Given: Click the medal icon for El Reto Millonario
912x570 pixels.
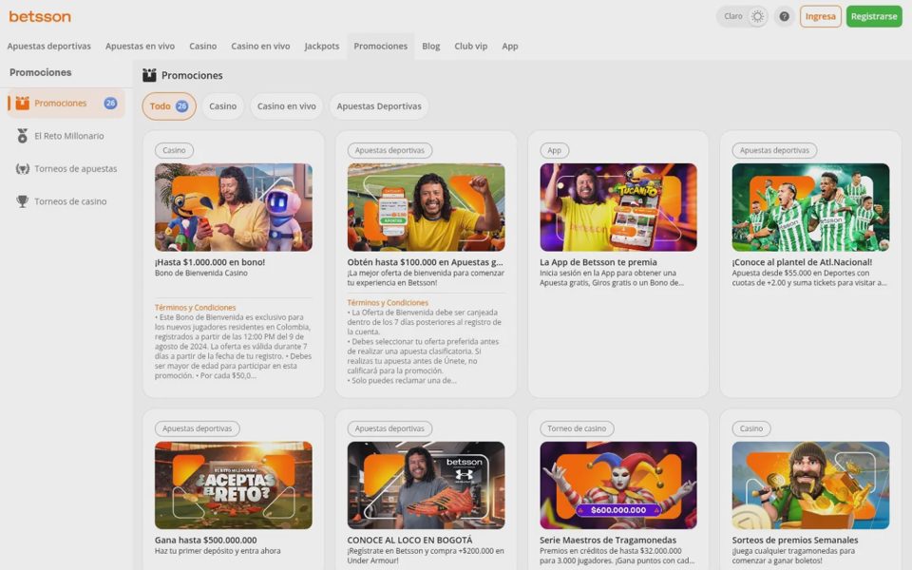Looking at the screenshot, I should click(x=22, y=136).
